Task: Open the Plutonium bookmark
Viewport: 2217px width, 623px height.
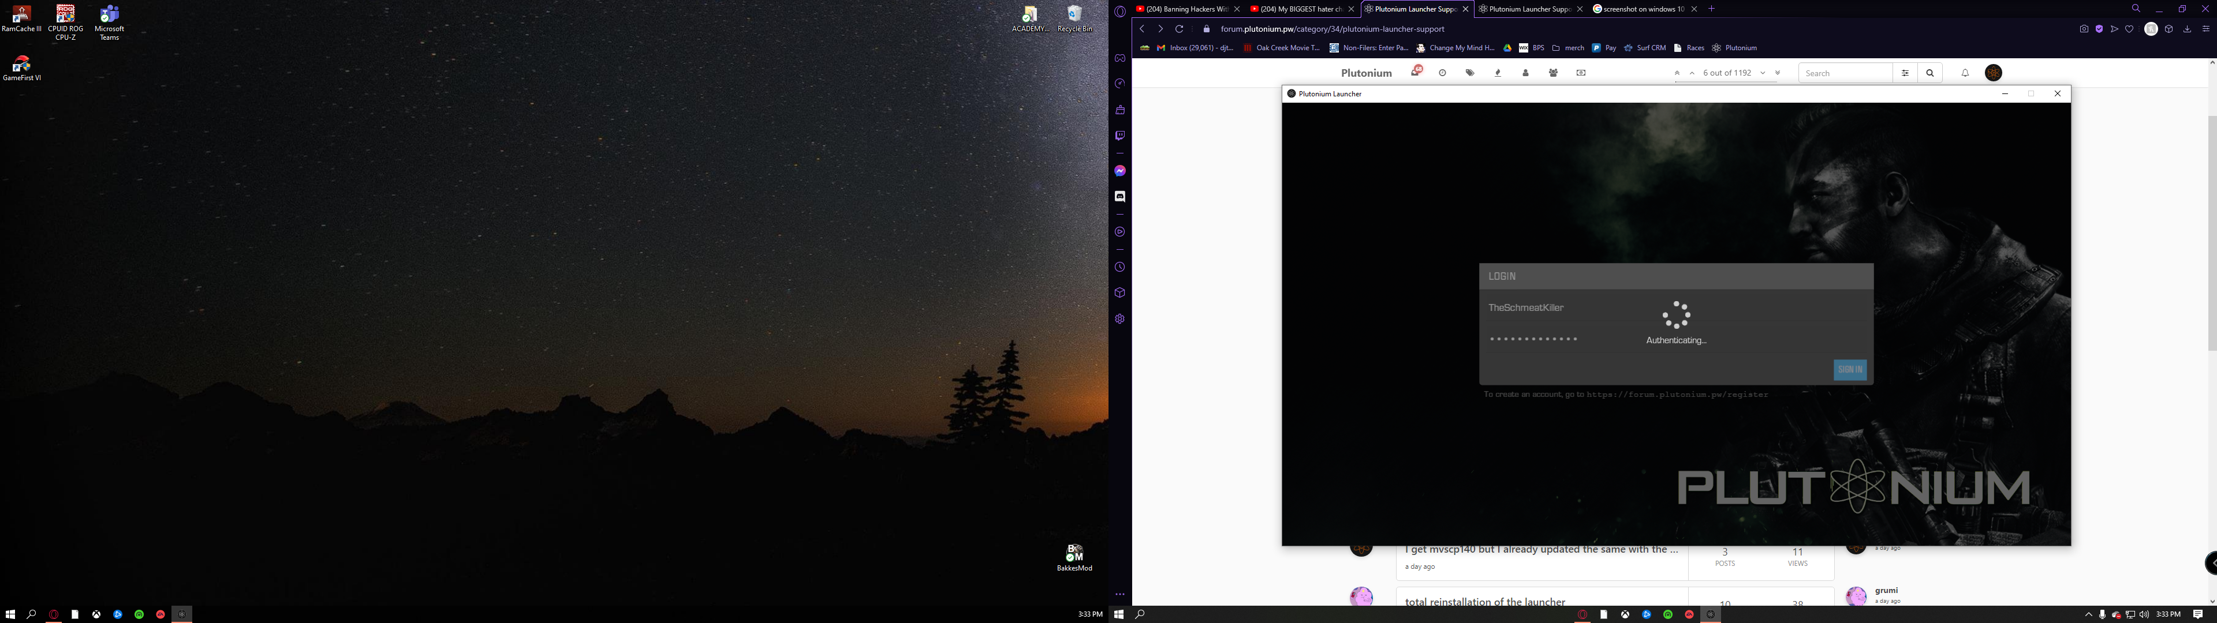Action: tap(1734, 48)
